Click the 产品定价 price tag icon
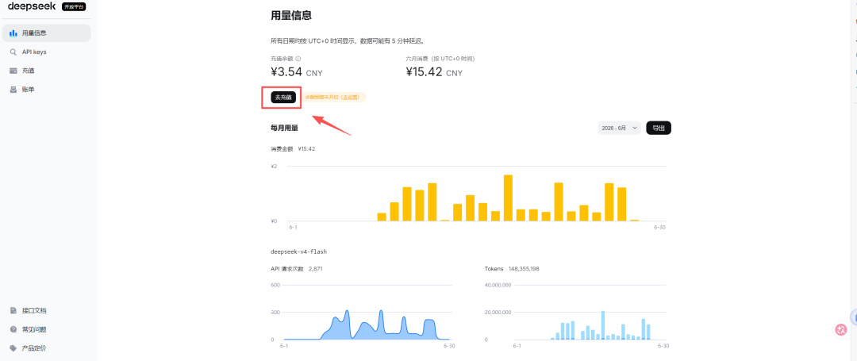 (x=13, y=348)
